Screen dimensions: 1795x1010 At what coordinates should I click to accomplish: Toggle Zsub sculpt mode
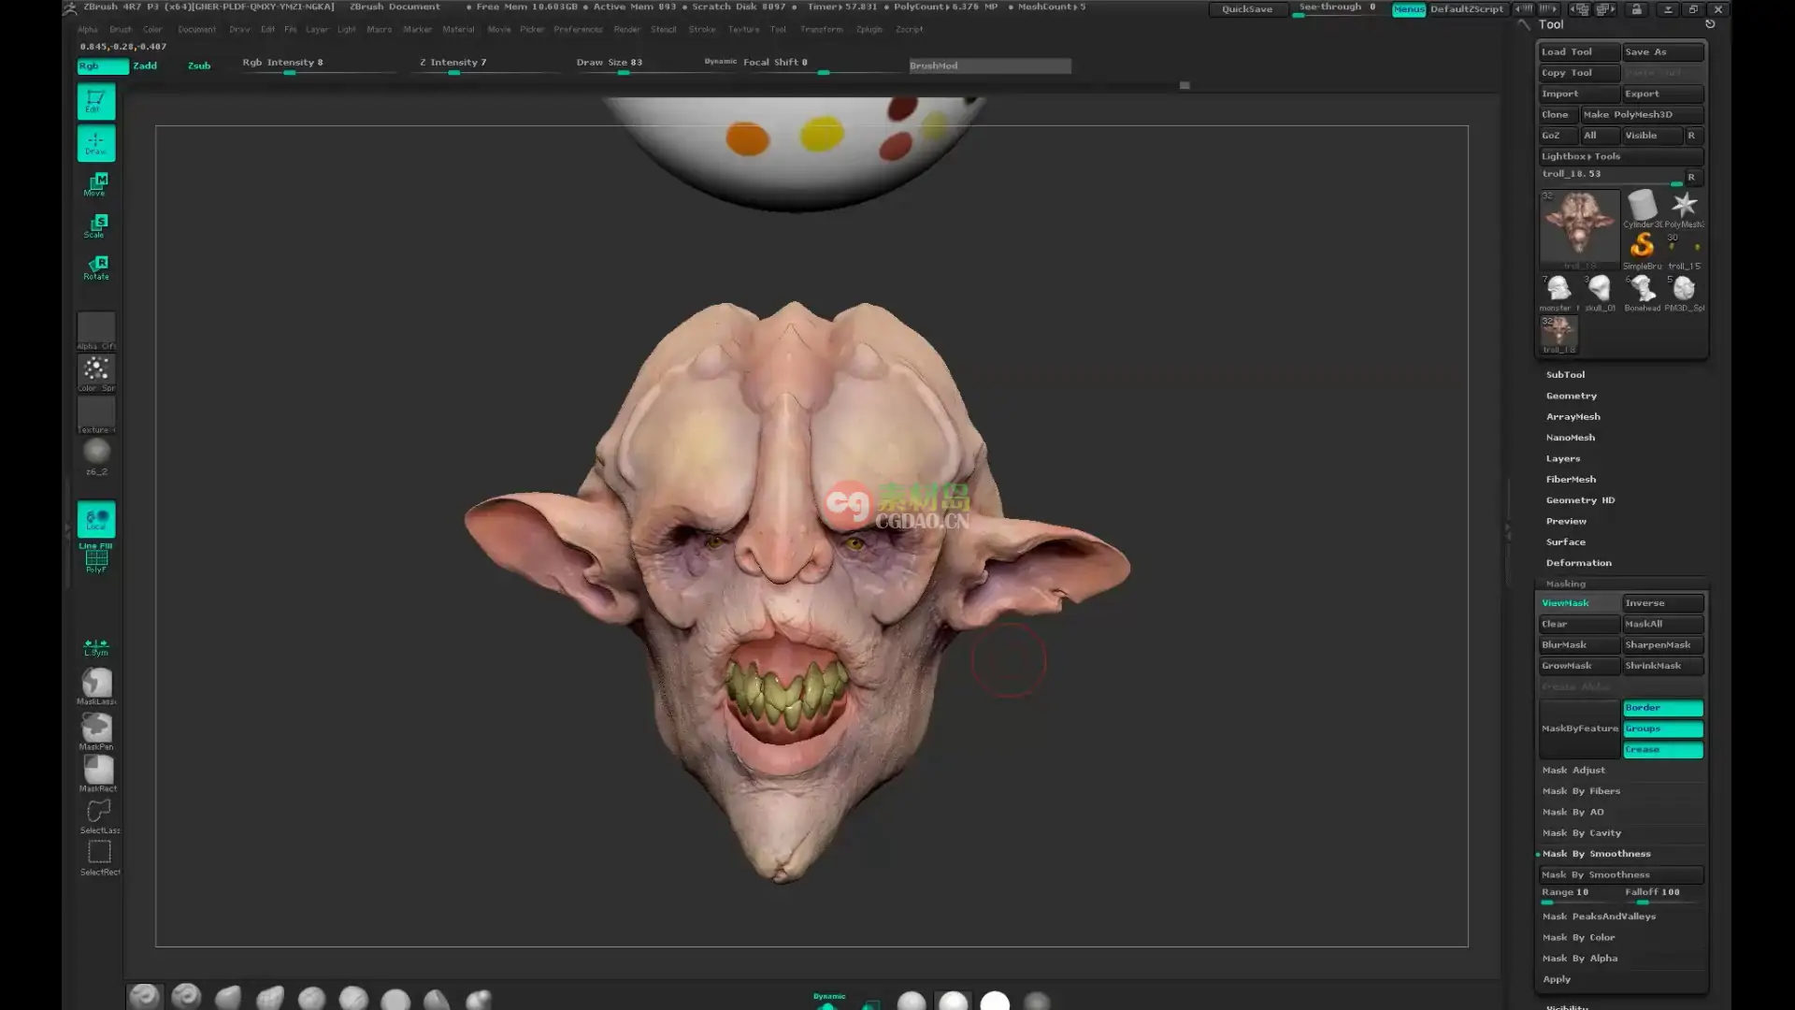199,65
